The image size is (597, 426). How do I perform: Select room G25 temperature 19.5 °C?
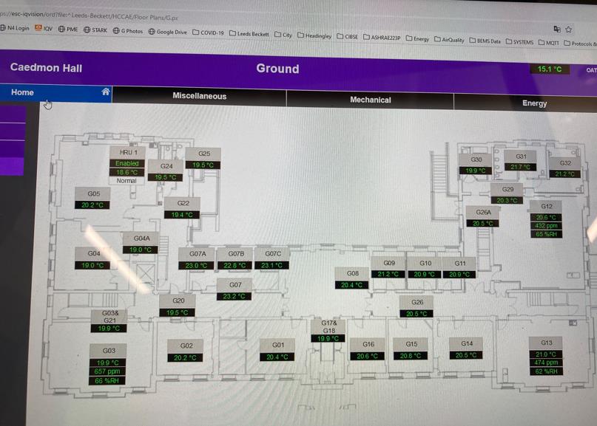pyautogui.click(x=203, y=165)
